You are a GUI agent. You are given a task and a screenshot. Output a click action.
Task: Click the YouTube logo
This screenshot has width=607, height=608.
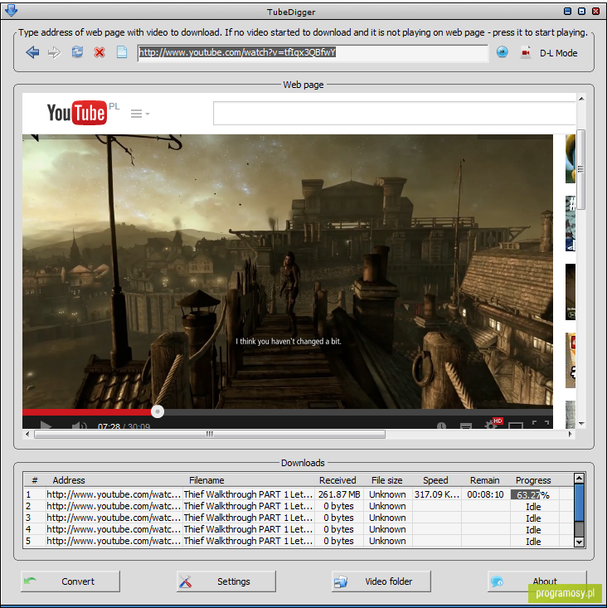click(77, 113)
